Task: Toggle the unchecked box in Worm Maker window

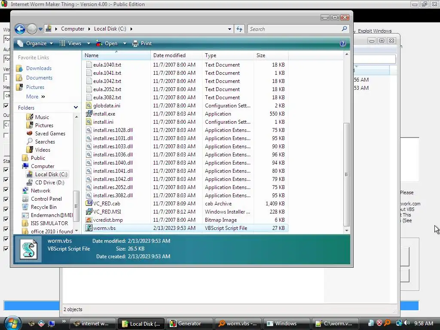Action: [x=6, y=135]
